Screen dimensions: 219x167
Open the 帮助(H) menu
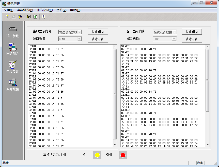pos(75,10)
